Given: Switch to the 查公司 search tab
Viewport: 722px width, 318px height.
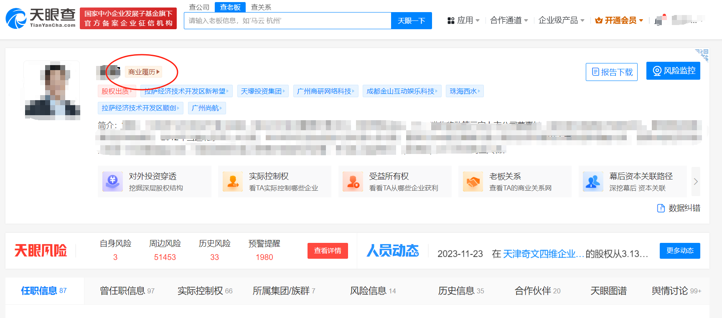Looking at the screenshot, I should [x=199, y=7].
